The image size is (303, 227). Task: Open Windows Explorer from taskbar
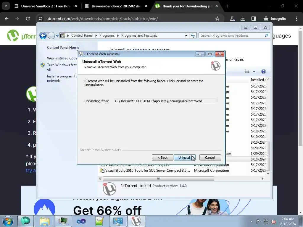[45, 221]
